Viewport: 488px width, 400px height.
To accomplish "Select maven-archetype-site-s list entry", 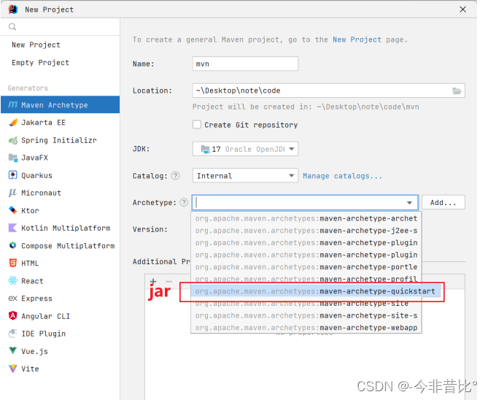I will (306, 315).
